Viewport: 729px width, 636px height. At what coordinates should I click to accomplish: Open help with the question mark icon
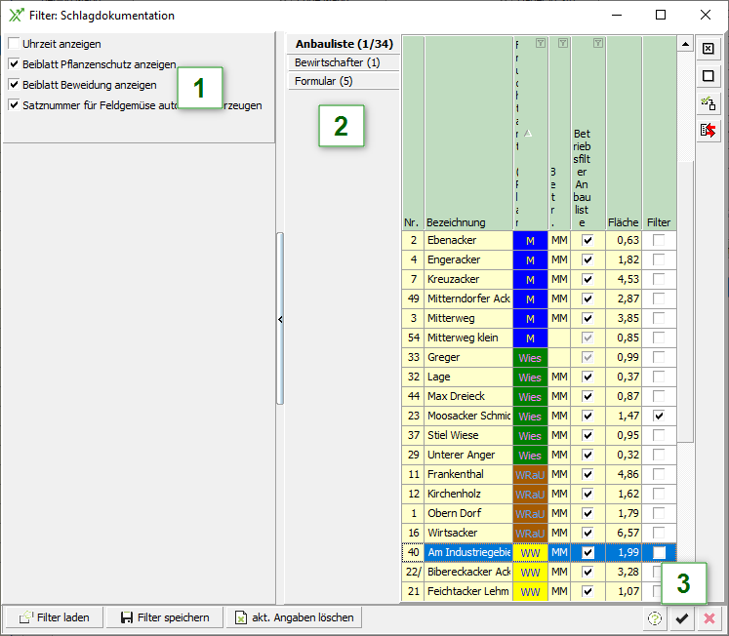click(654, 617)
